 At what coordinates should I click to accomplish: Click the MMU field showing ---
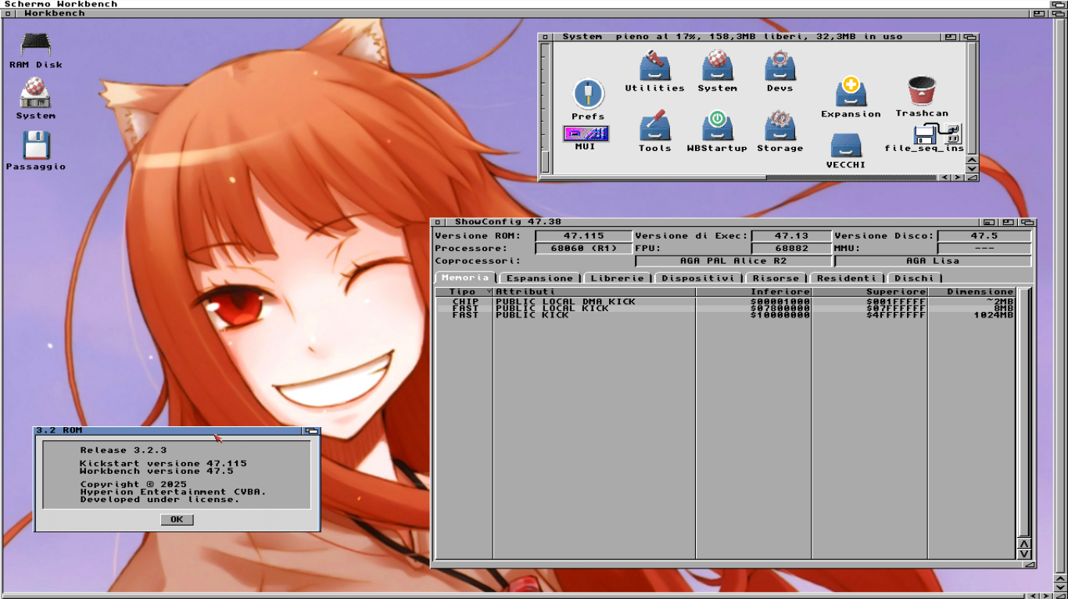pos(984,249)
